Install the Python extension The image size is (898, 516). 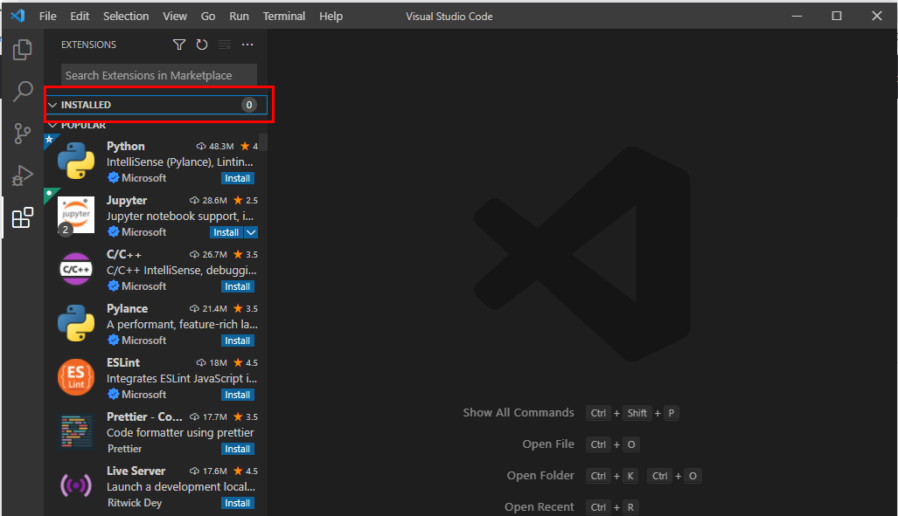(x=238, y=178)
